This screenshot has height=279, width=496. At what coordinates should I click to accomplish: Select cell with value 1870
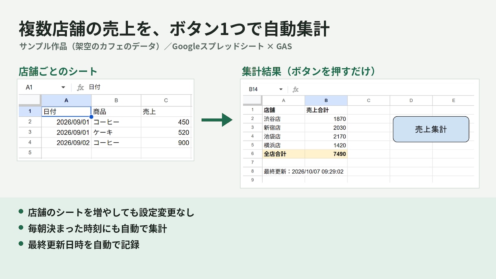click(x=326, y=119)
